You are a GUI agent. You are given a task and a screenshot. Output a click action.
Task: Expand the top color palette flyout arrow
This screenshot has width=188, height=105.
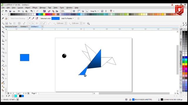[3, 14]
